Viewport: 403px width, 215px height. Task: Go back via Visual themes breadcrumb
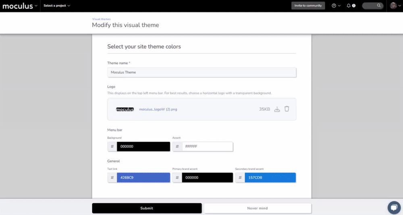pos(101,19)
